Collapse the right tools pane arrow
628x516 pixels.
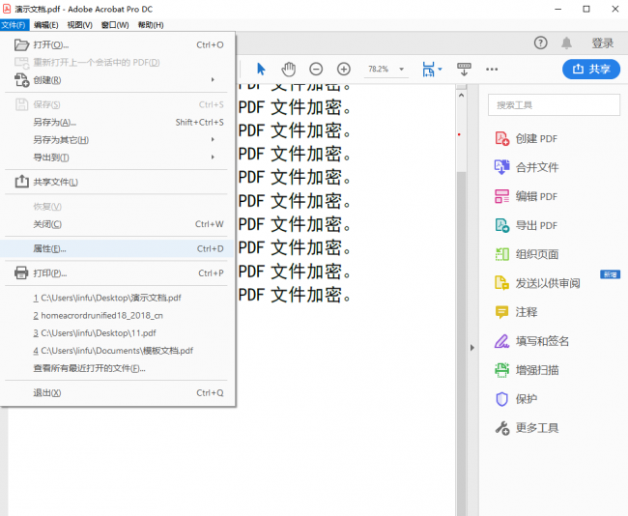pos(471,348)
